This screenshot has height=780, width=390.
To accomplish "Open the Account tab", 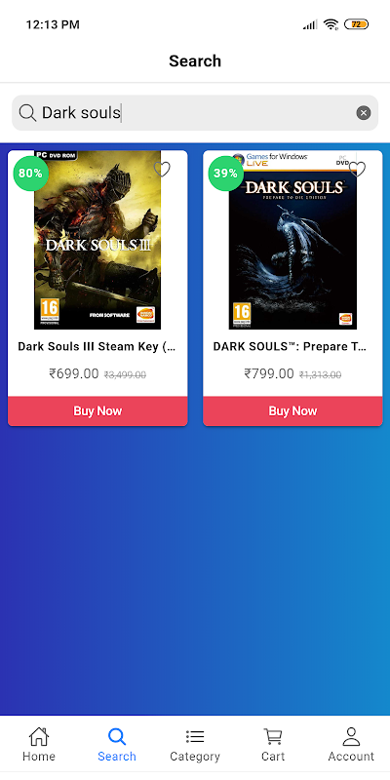I will click(351, 744).
